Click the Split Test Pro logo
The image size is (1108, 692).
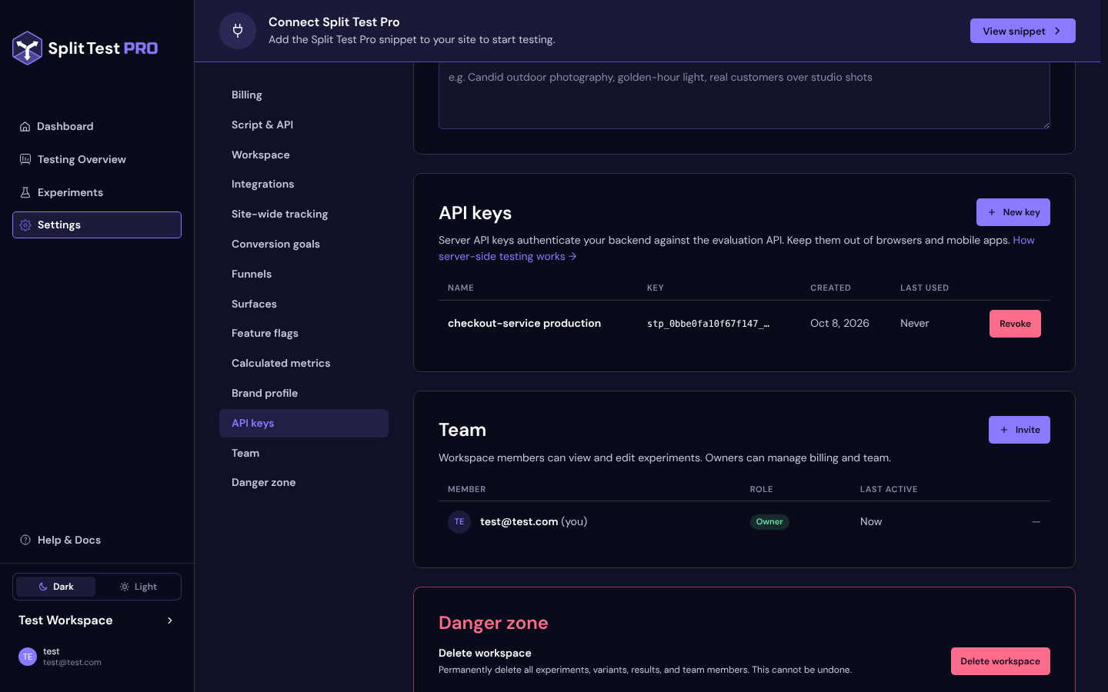[x=85, y=48]
